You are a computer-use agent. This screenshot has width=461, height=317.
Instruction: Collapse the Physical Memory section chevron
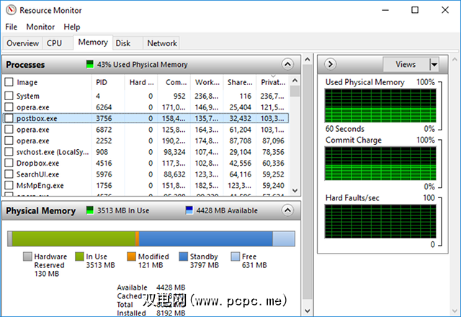point(287,210)
